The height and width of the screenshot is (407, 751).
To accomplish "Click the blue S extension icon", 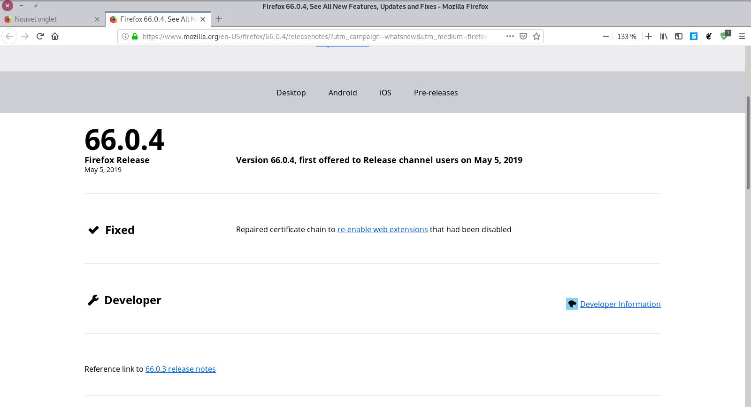I will click(694, 36).
